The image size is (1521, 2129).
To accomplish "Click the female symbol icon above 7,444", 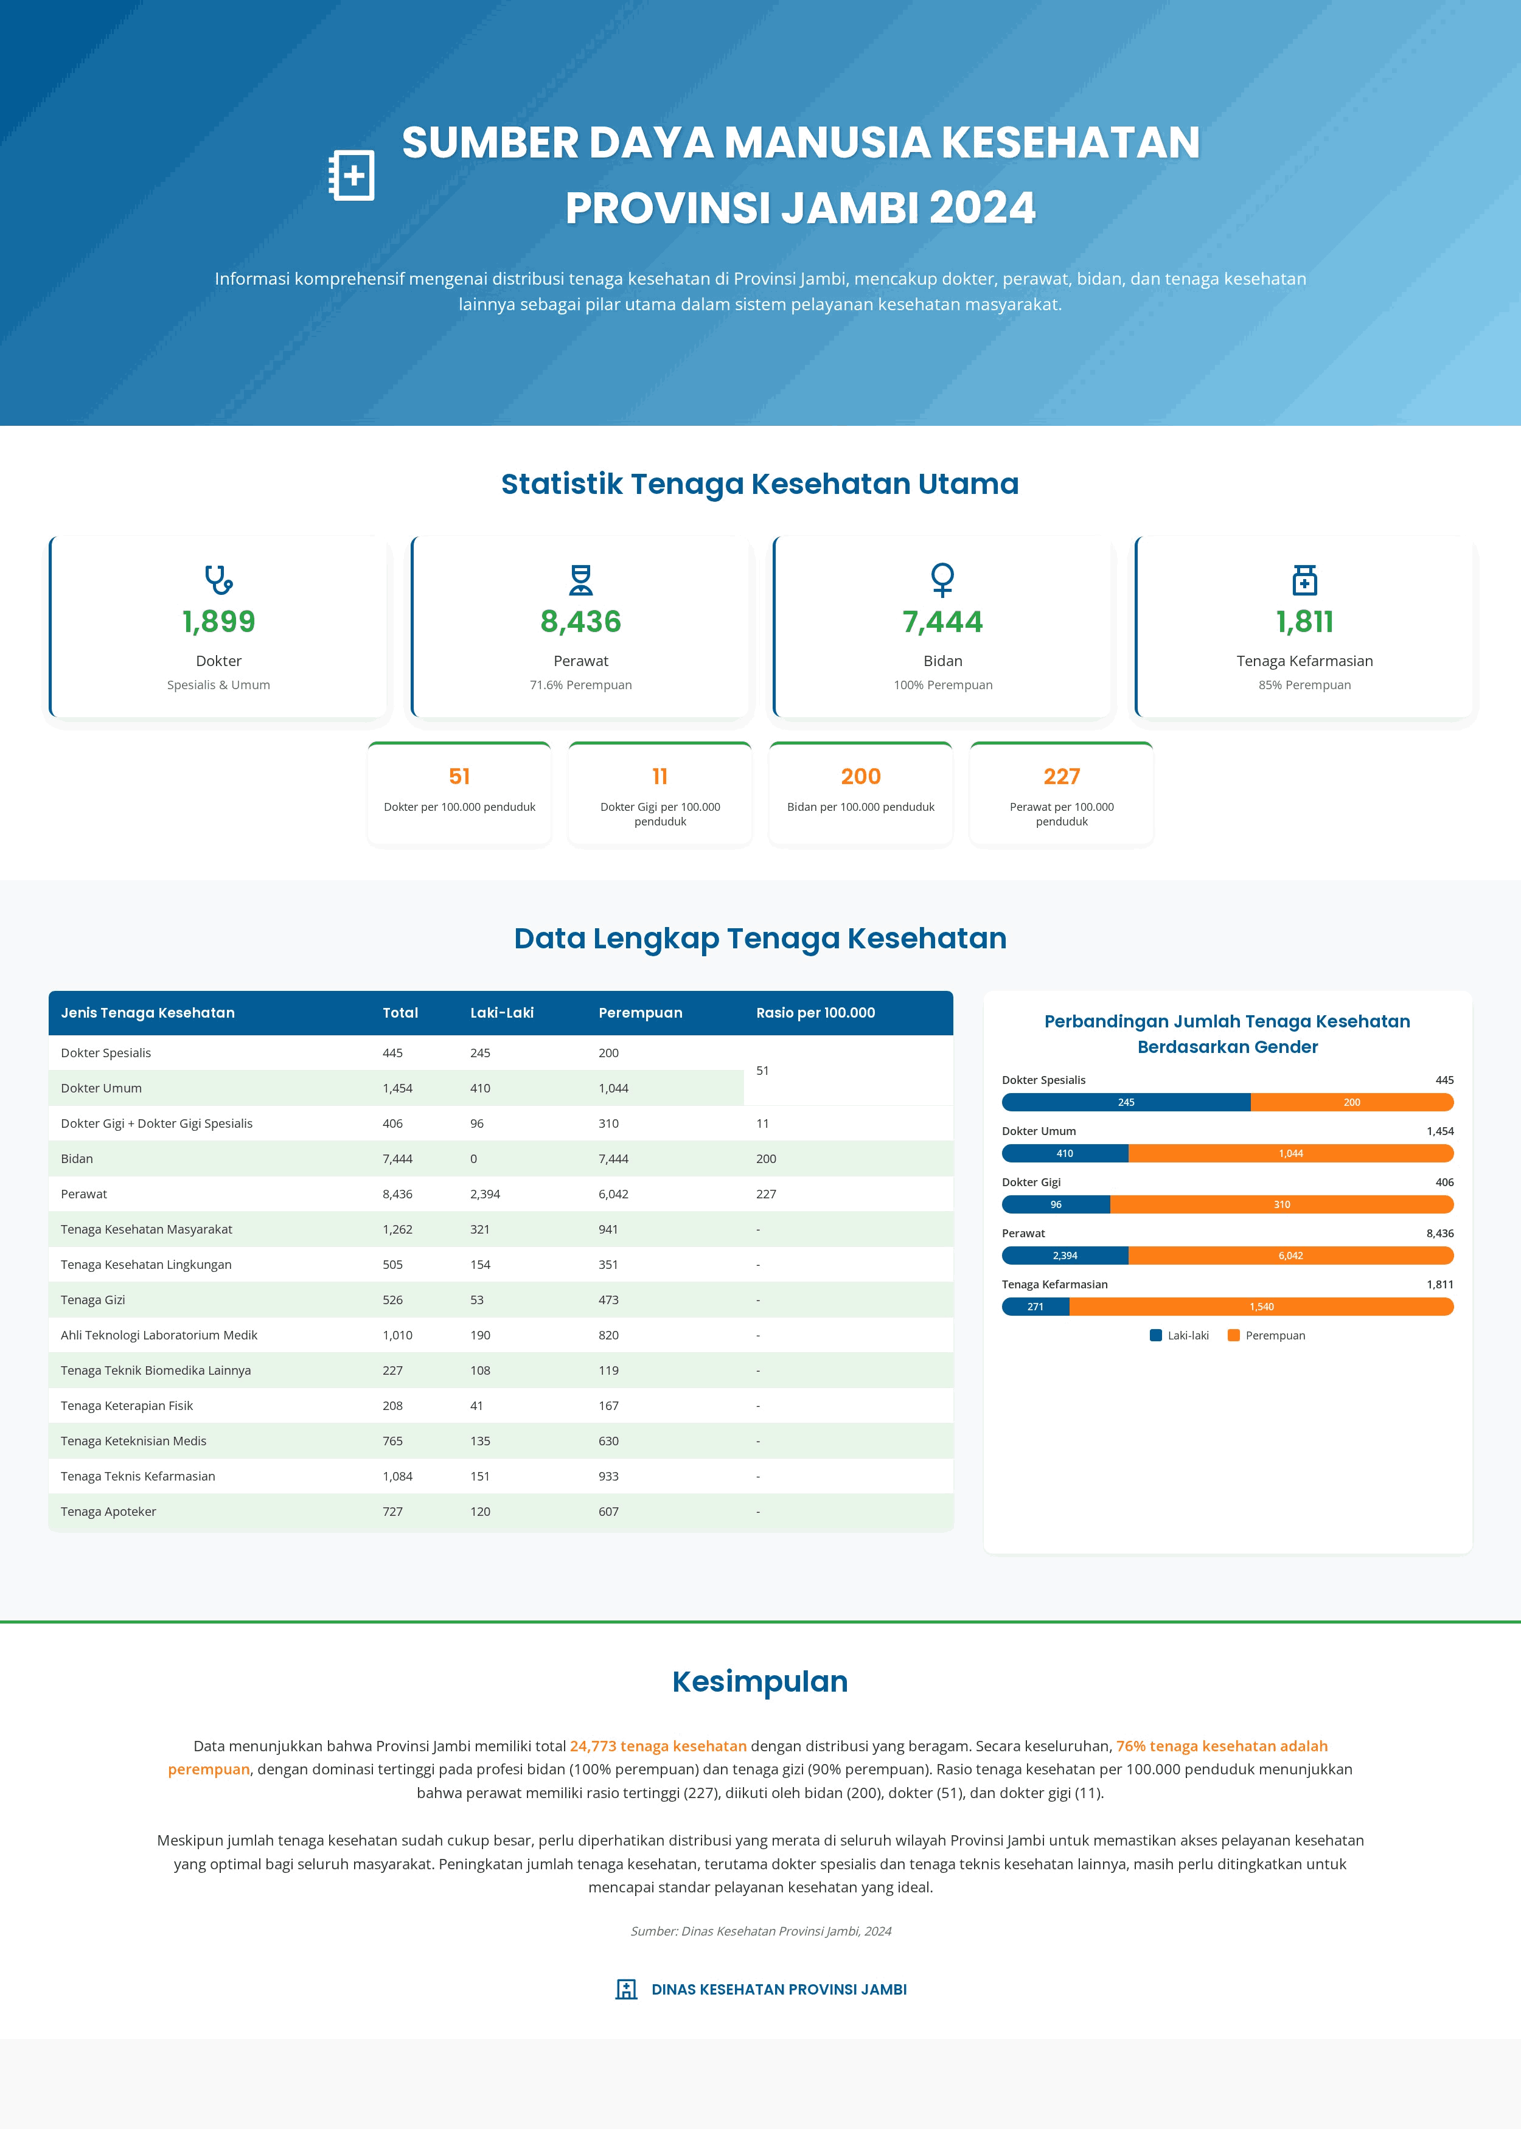I will [x=942, y=580].
